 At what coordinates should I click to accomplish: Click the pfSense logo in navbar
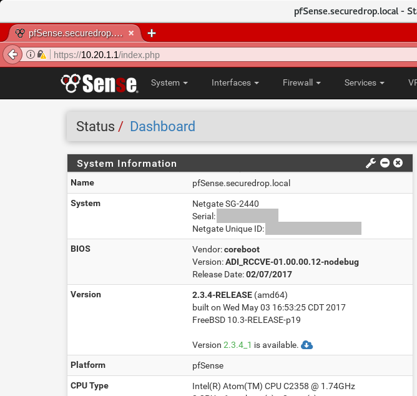point(99,82)
